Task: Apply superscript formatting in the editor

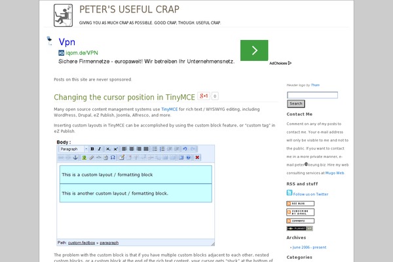Action: (x=115, y=149)
